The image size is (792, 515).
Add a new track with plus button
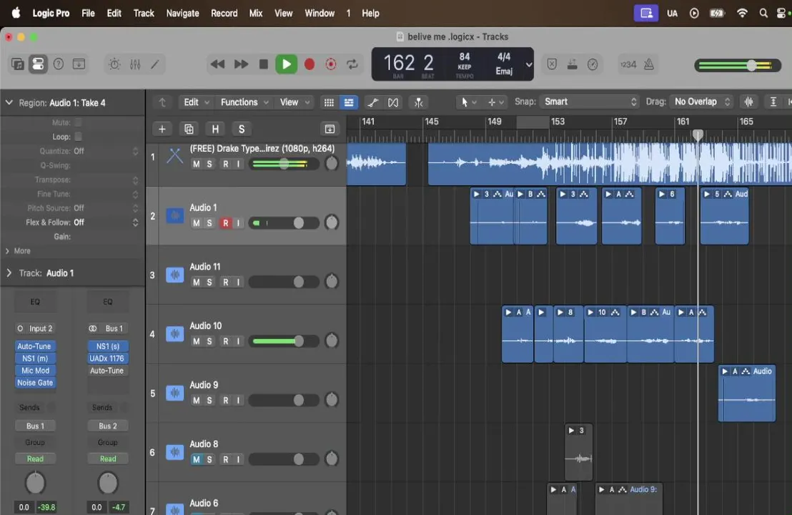[162, 129]
